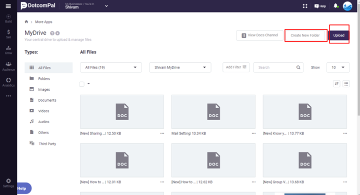Open the Sell section in the sidebar
Screen dimensions: 360x195
(8, 34)
